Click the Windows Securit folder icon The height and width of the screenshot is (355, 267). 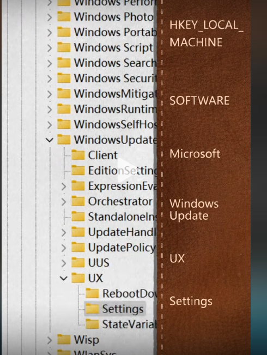(x=64, y=78)
